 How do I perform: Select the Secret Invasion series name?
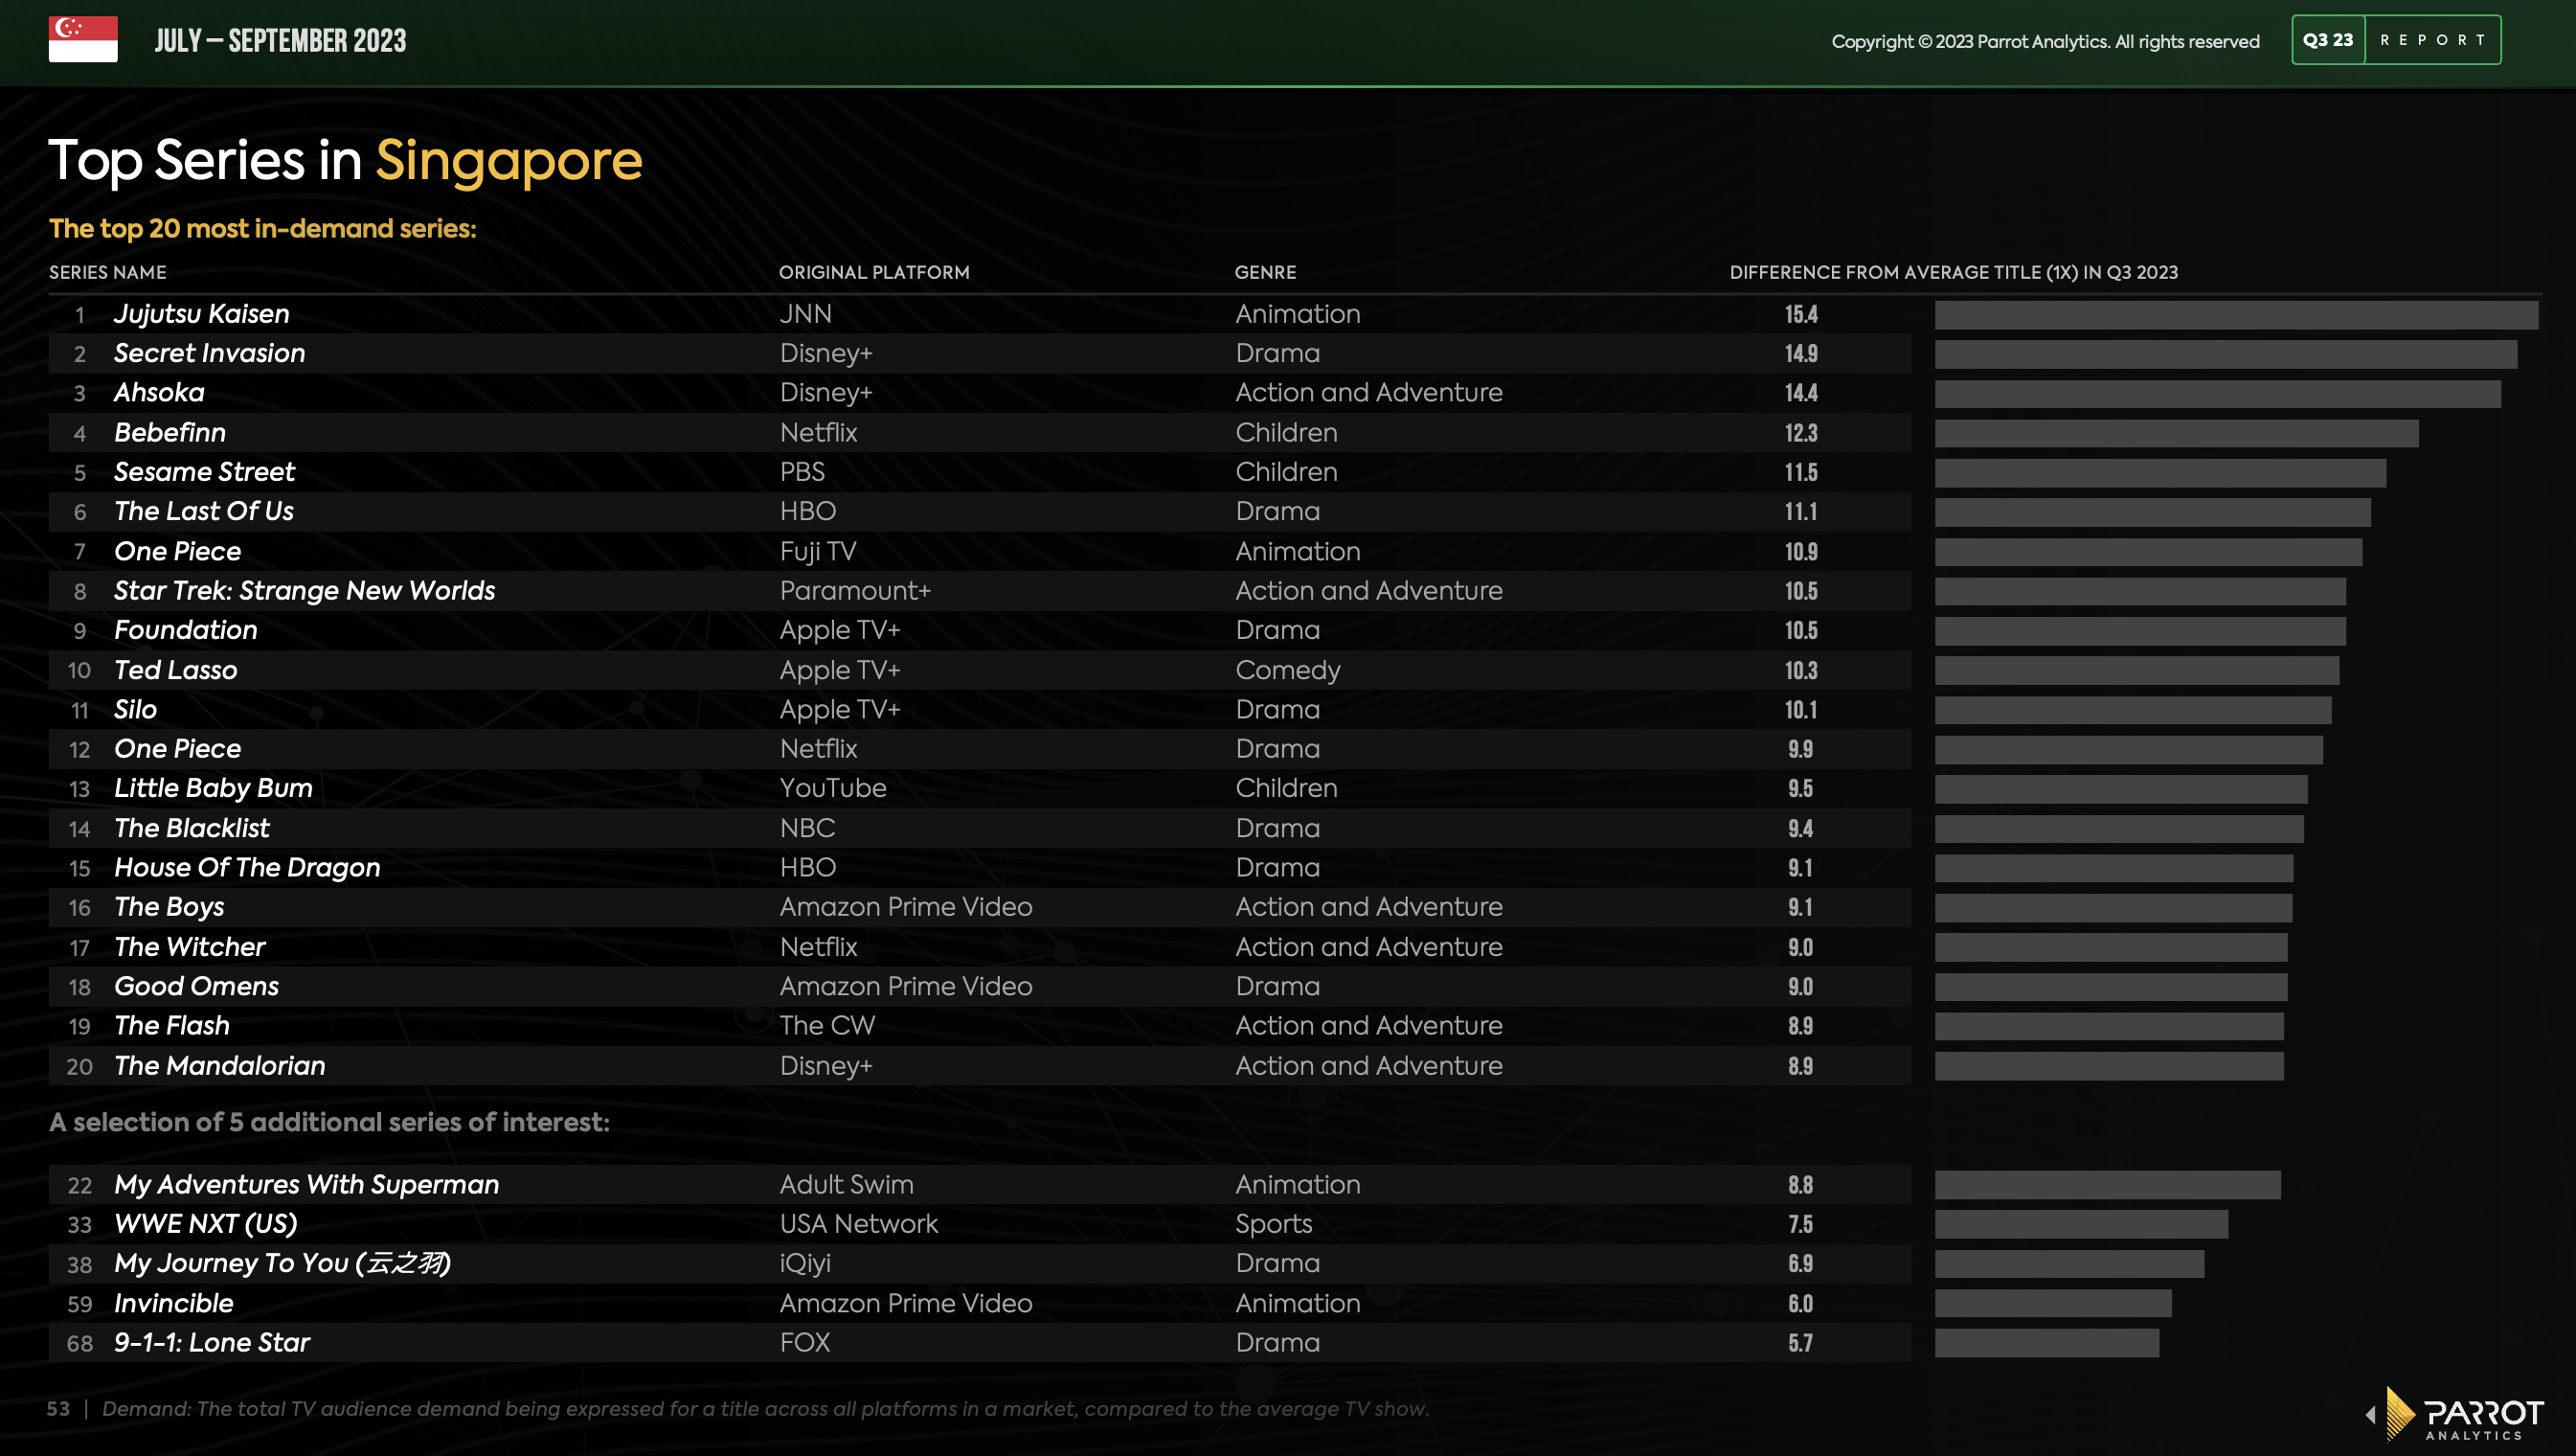(x=209, y=353)
